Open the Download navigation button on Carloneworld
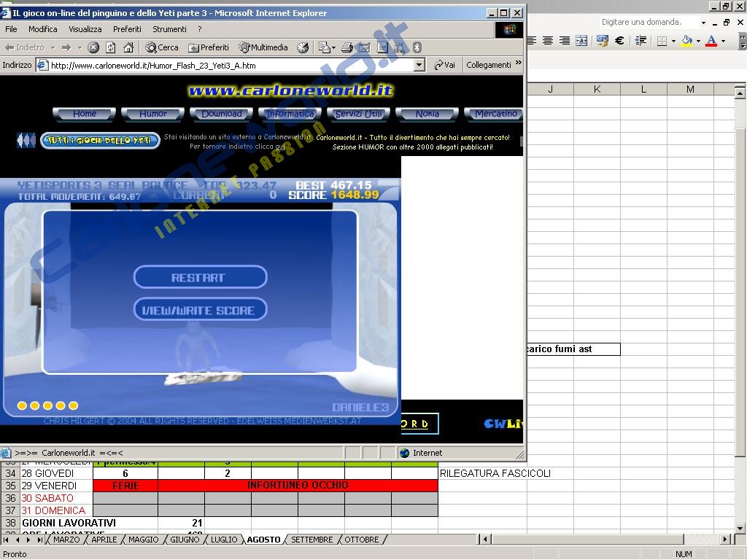Image resolution: width=747 pixels, height=560 pixels. pos(222,114)
